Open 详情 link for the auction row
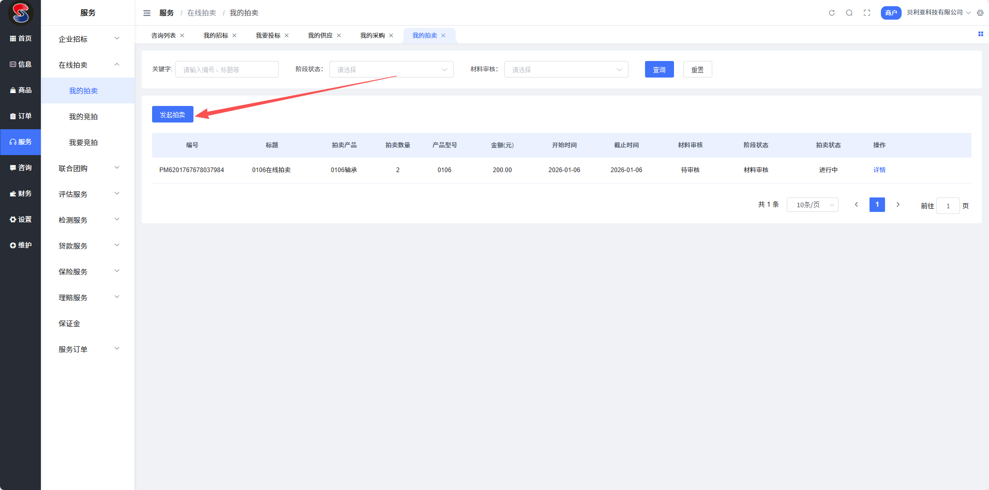This screenshot has height=490, width=989. pyautogui.click(x=879, y=170)
